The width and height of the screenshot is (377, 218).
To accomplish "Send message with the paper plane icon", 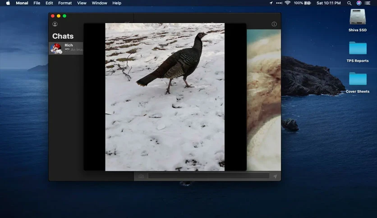I will [275, 176].
